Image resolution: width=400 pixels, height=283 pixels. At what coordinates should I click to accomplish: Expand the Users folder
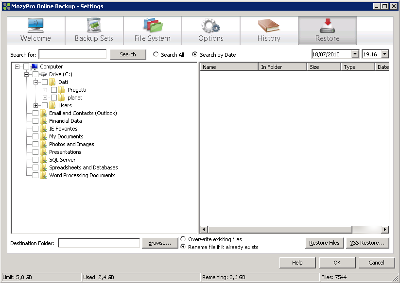tap(35, 106)
